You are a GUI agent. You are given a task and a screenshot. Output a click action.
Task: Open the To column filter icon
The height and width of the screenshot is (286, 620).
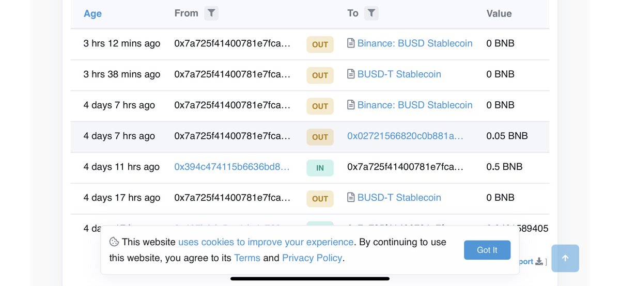point(371,13)
